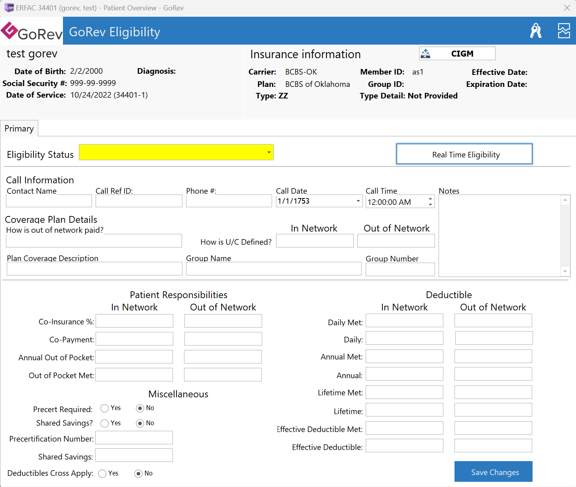
Task: Click In Network Daily Met deductible field
Action: (x=405, y=320)
